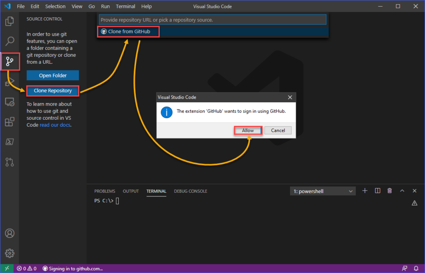
Task: Open the Terminal menu
Action: (125, 6)
